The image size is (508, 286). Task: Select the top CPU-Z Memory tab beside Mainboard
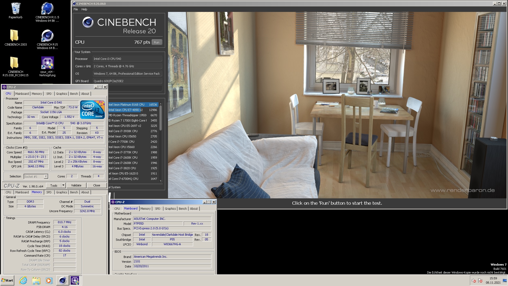point(37,94)
